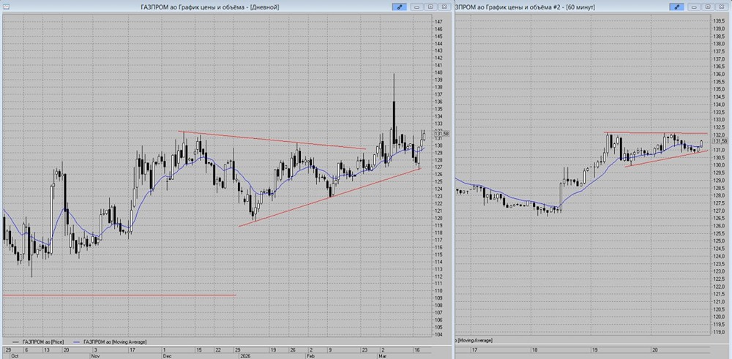Click price level 140 on daily chart axis
Screen dimensions: 732x359
coord(438,72)
